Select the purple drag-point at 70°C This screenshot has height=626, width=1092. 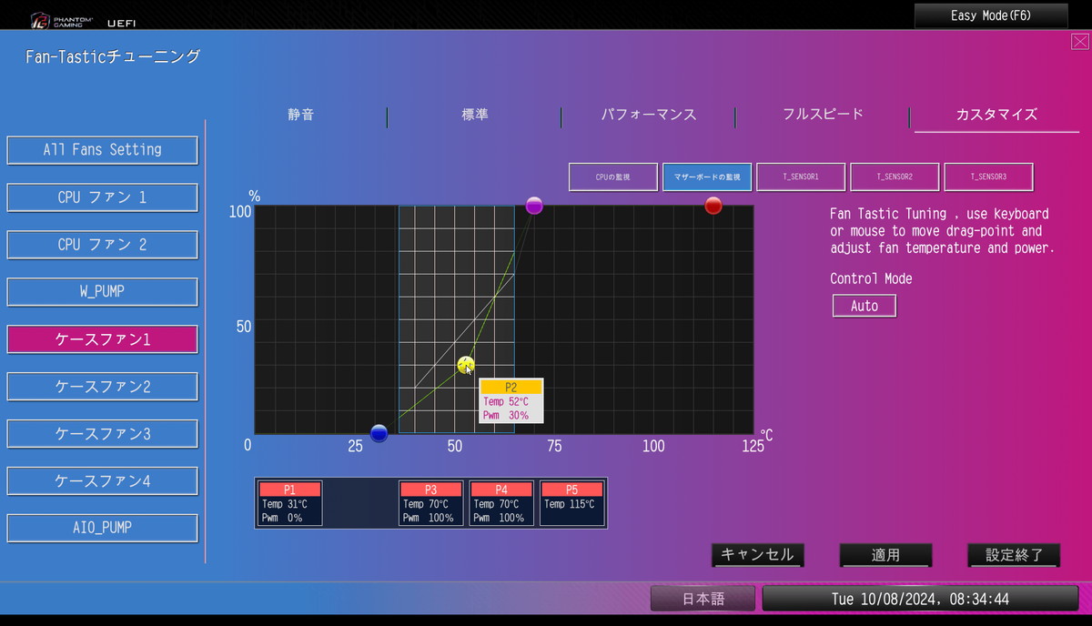(x=534, y=206)
